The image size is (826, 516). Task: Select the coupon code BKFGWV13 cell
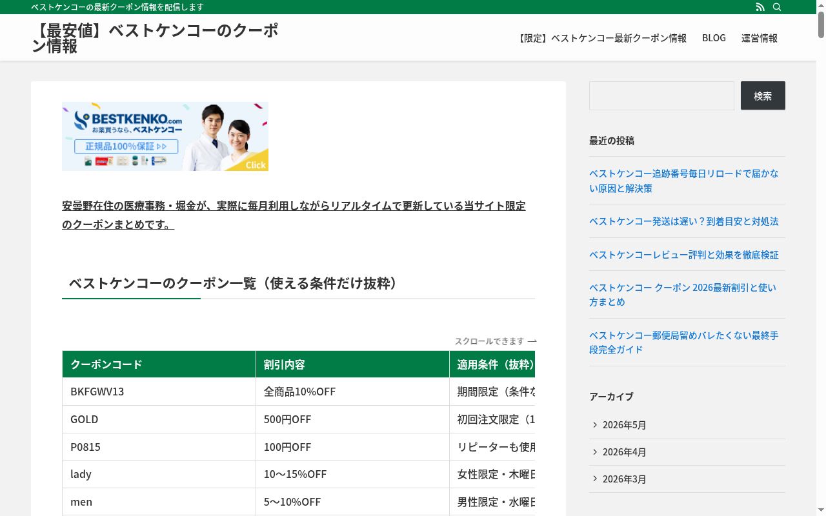[159, 392]
